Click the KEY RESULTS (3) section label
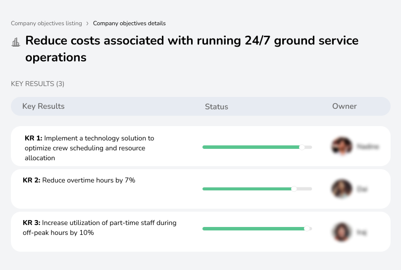The image size is (401, 270). point(38,84)
